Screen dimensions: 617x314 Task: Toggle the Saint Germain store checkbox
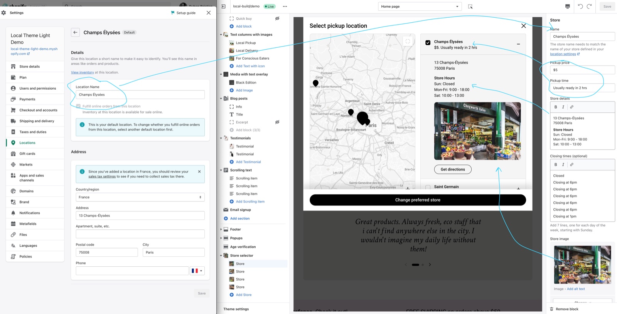428,187
